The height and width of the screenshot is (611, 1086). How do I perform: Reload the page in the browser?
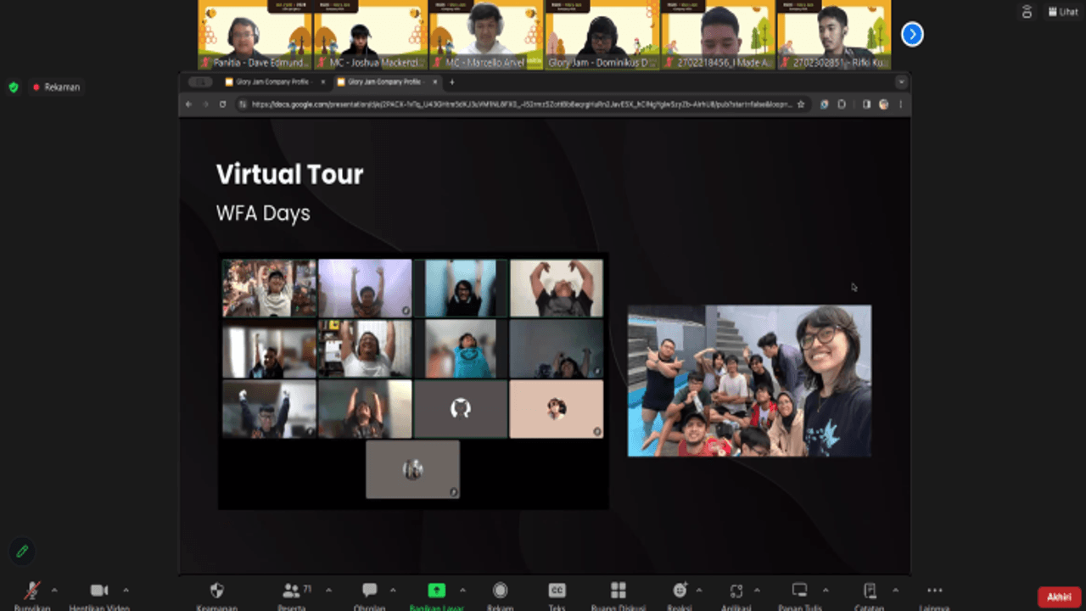point(222,104)
